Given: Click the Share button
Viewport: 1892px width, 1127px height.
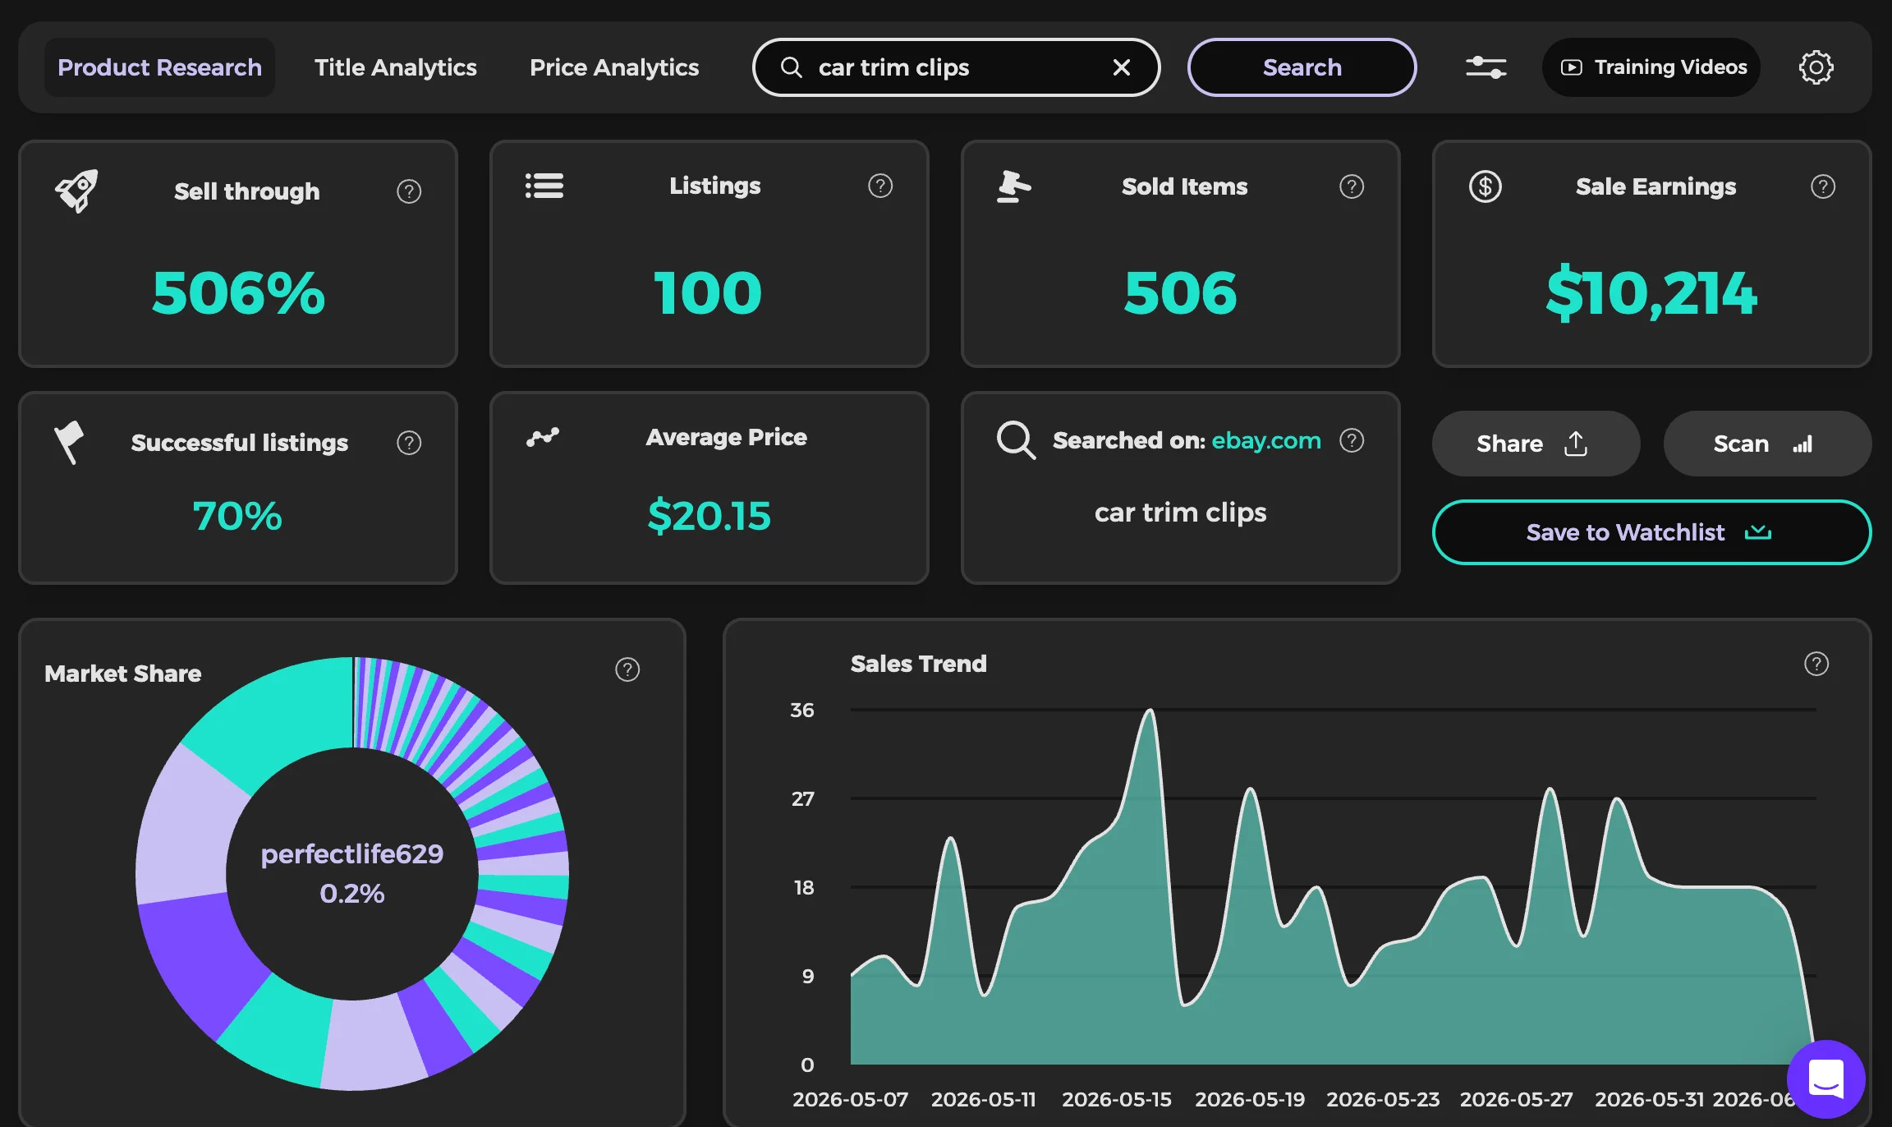Looking at the screenshot, I should point(1536,444).
